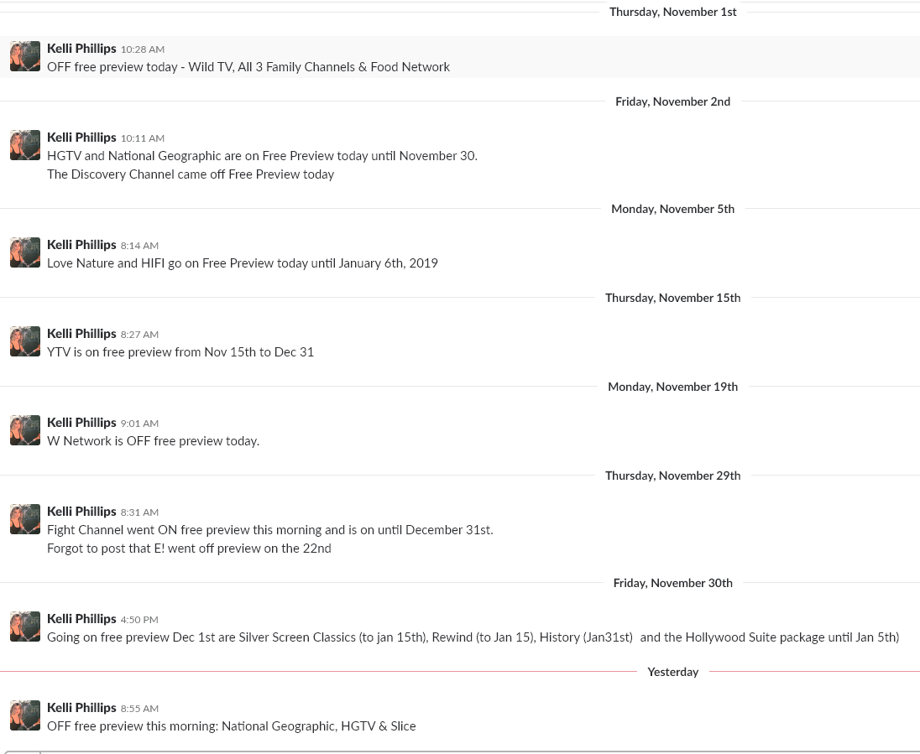Select profile picture beside the YTV free preview post

coord(25,341)
